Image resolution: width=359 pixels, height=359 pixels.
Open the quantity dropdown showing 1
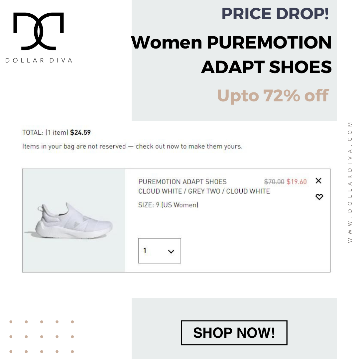[x=159, y=251]
